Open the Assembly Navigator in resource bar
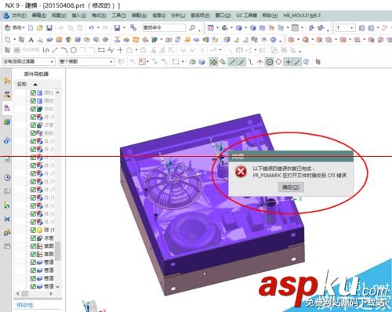Screen dimensions: 392x312 7,81
